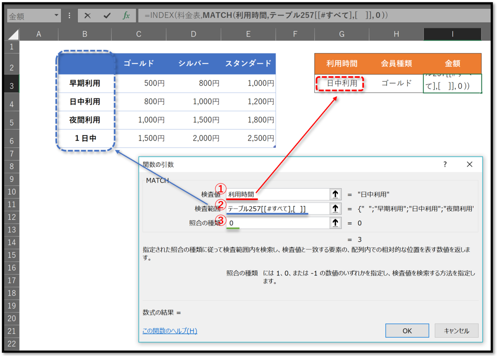Click the 会員種類 orange header cell
This screenshot has height=356, width=497.
396,63
